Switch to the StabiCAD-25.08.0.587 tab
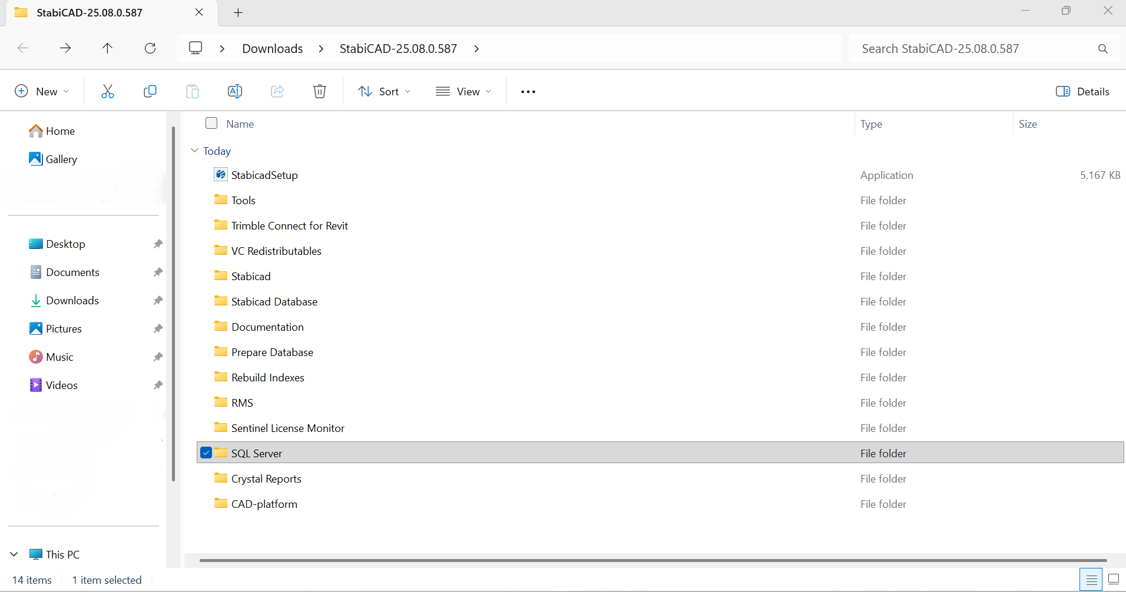This screenshot has width=1126, height=592. 88,12
